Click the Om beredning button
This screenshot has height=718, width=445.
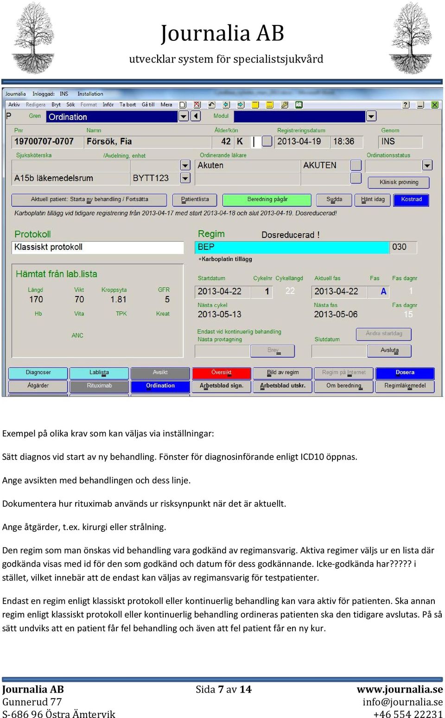[x=344, y=386]
